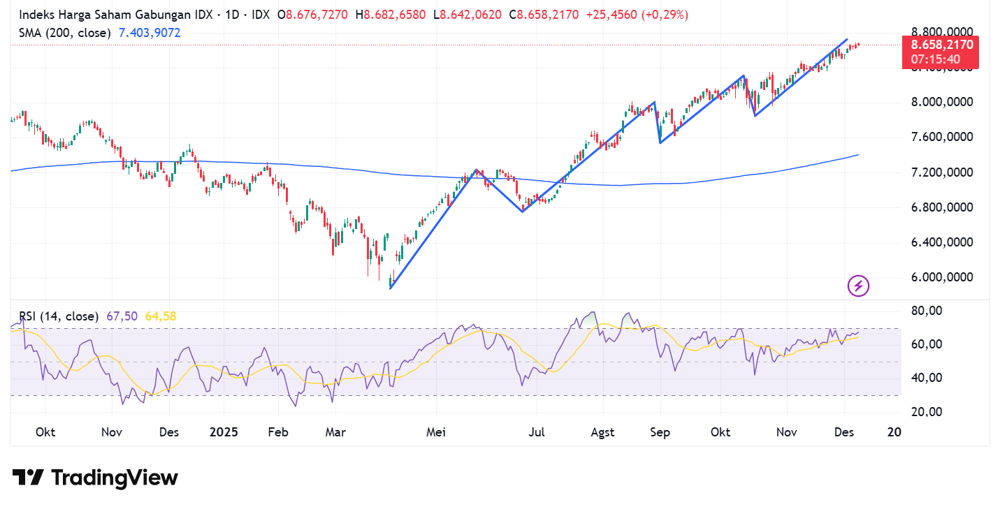Image resolution: width=1000 pixels, height=509 pixels.
Task: Select the 2025 label on the time axis
Action: point(223,432)
